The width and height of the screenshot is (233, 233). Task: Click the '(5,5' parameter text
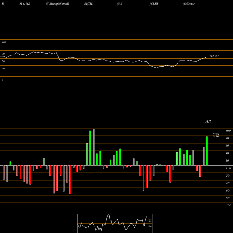[x=120, y=4]
